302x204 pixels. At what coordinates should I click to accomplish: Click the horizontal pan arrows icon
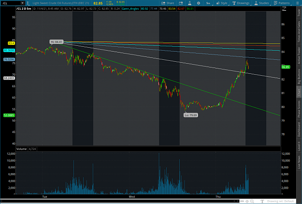tap(242, 201)
